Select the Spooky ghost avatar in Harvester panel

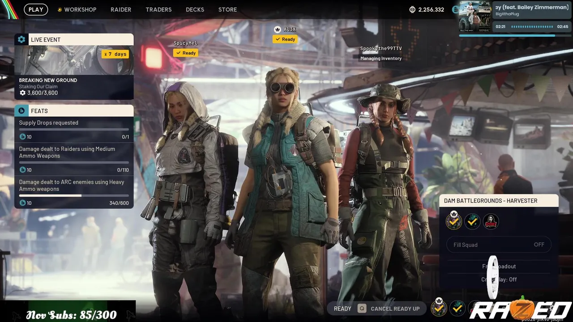point(491,221)
